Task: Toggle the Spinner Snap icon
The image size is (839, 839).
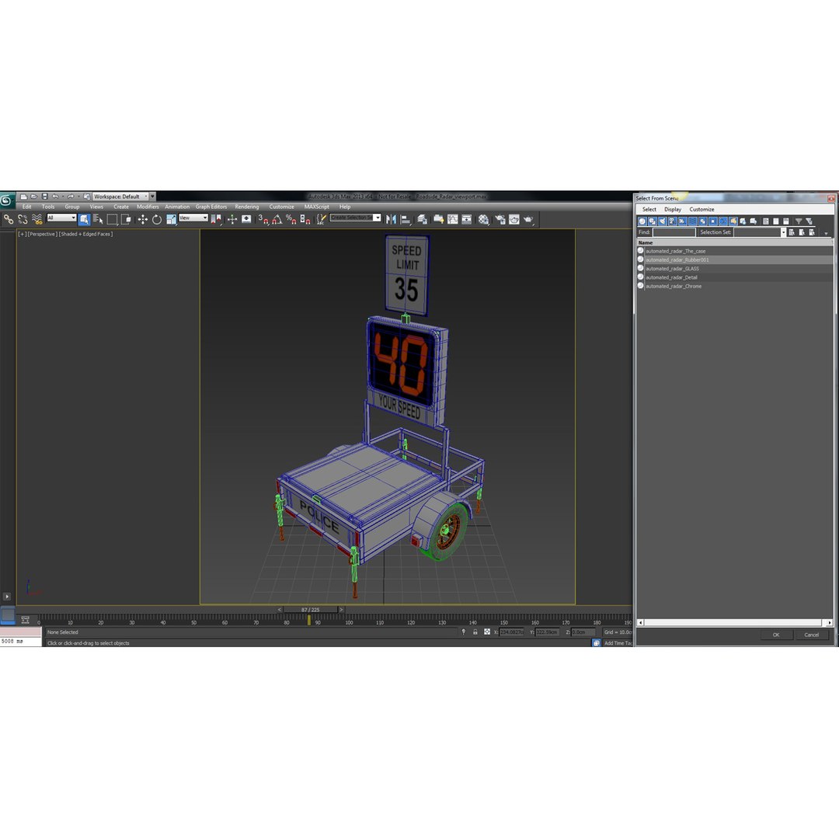Action: tap(305, 219)
